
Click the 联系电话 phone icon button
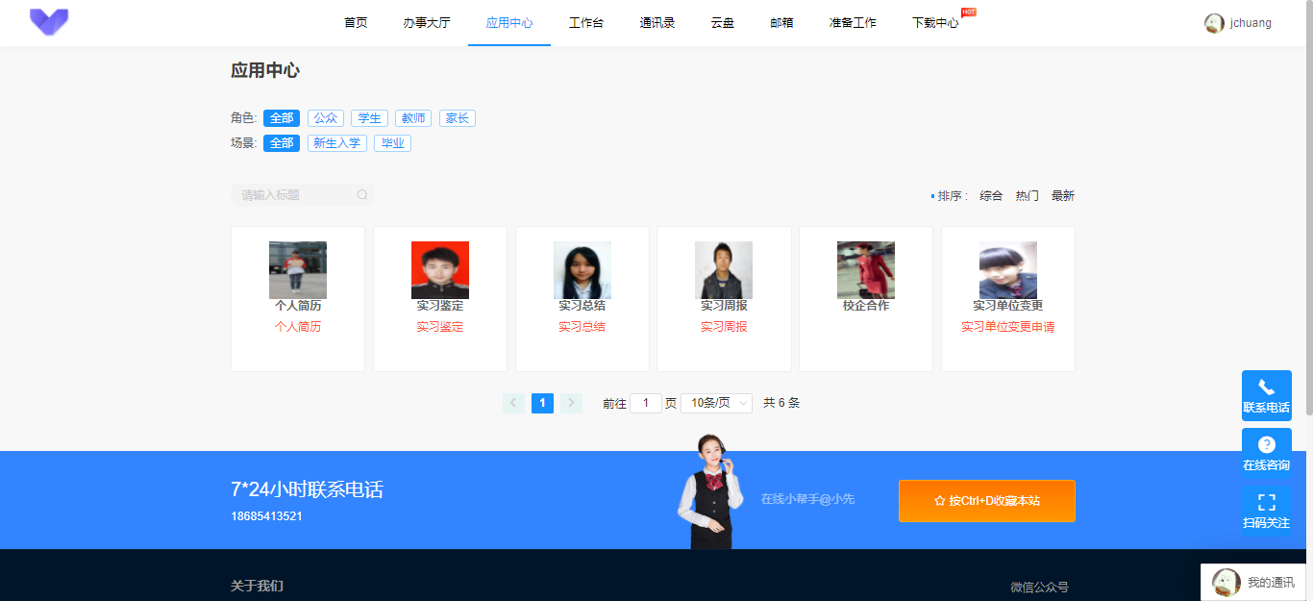[x=1266, y=395]
